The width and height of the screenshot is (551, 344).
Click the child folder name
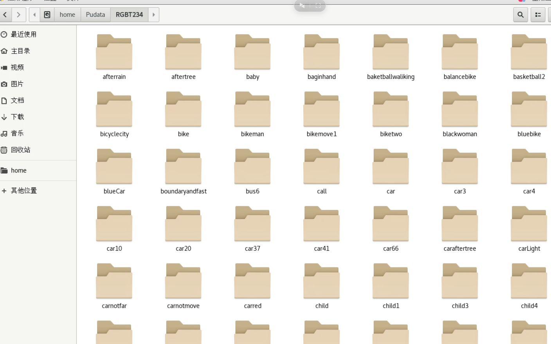pyautogui.click(x=322, y=306)
